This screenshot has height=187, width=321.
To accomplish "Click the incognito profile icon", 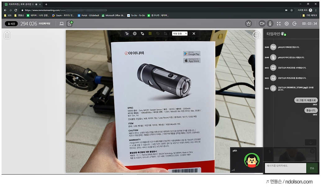I will (310, 10).
